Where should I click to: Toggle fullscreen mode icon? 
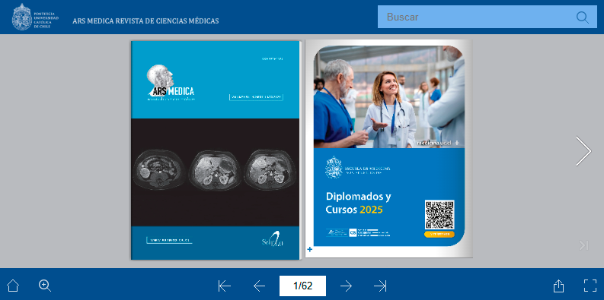(x=590, y=286)
